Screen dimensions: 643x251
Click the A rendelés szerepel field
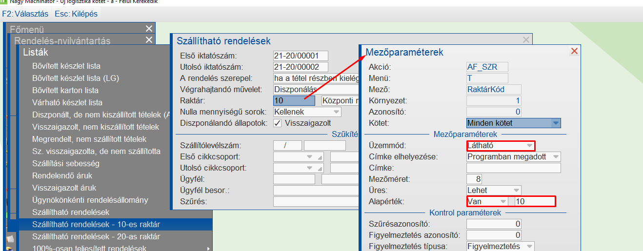coord(316,78)
